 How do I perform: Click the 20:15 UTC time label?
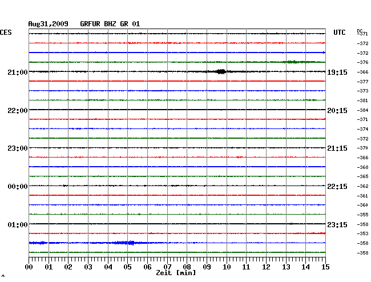pyautogui.click(x=337, y=111)
